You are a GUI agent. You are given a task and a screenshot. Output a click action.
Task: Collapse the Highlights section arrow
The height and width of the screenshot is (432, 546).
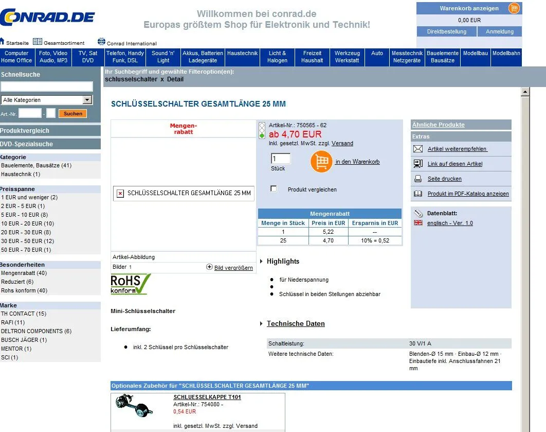click(x=262, y=262)
